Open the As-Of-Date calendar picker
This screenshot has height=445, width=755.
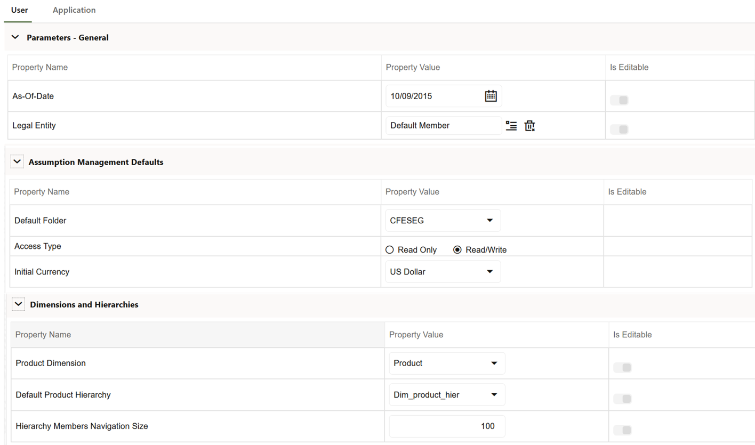491,96
